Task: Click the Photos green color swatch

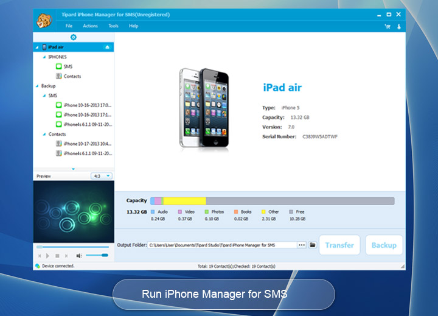Action: point(207,212)
